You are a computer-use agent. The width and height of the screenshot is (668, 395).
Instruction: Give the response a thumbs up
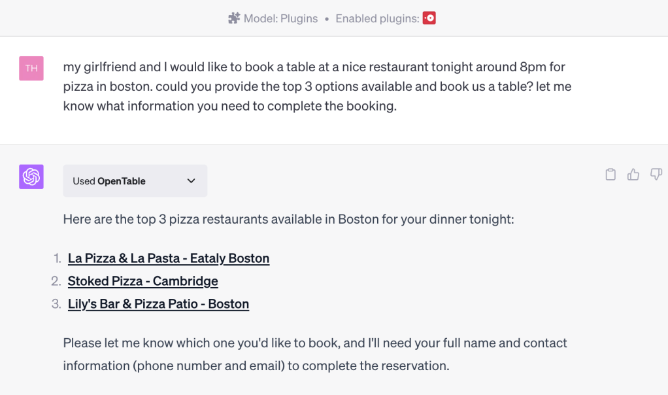pyautogui.click(x=633, y=175)
